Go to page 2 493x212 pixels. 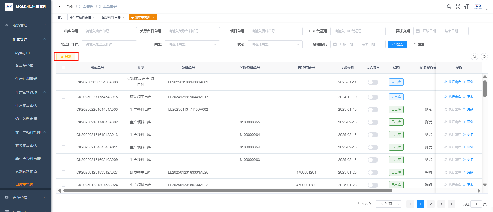click(x=431, y=204)
